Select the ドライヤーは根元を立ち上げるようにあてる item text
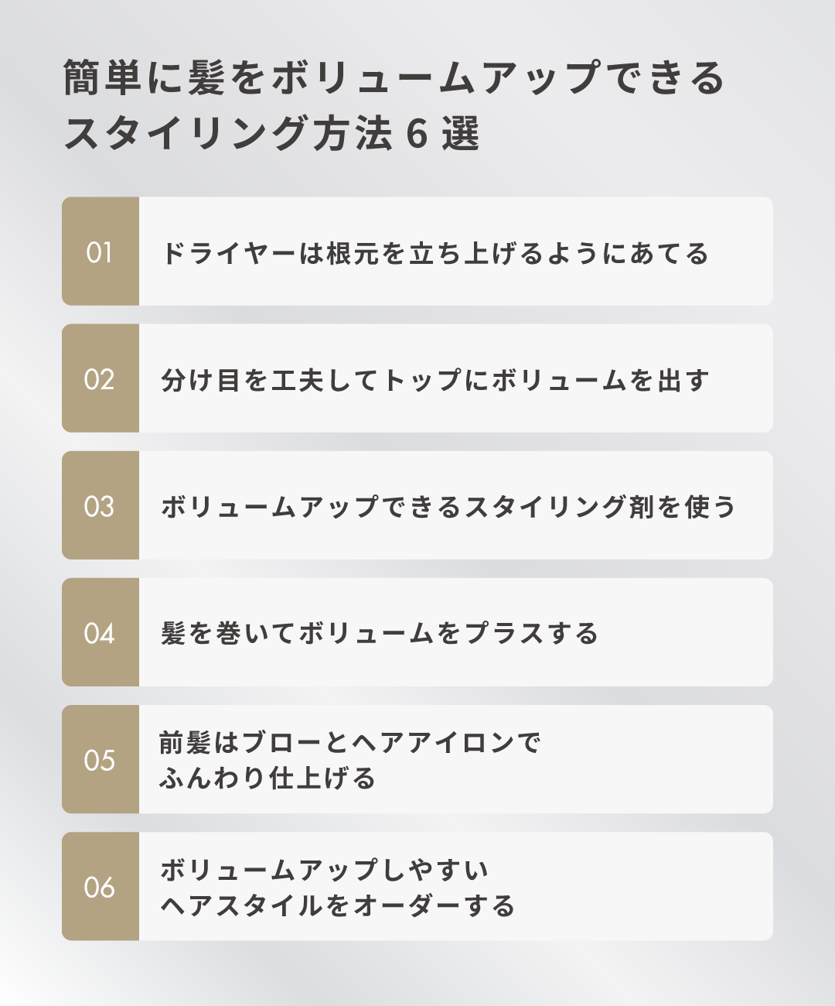Screen dimensions: 835x1006 click(x=435, y=254)
